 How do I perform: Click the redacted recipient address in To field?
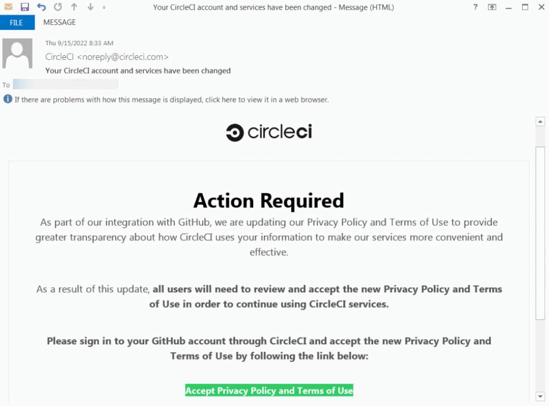(x=65, y=84)
